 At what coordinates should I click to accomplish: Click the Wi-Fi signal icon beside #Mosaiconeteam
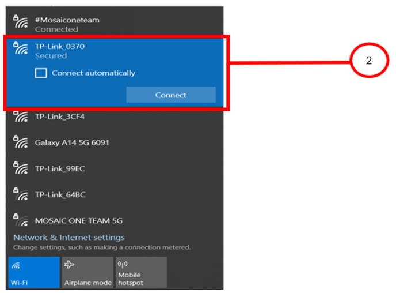pos(21,21)
